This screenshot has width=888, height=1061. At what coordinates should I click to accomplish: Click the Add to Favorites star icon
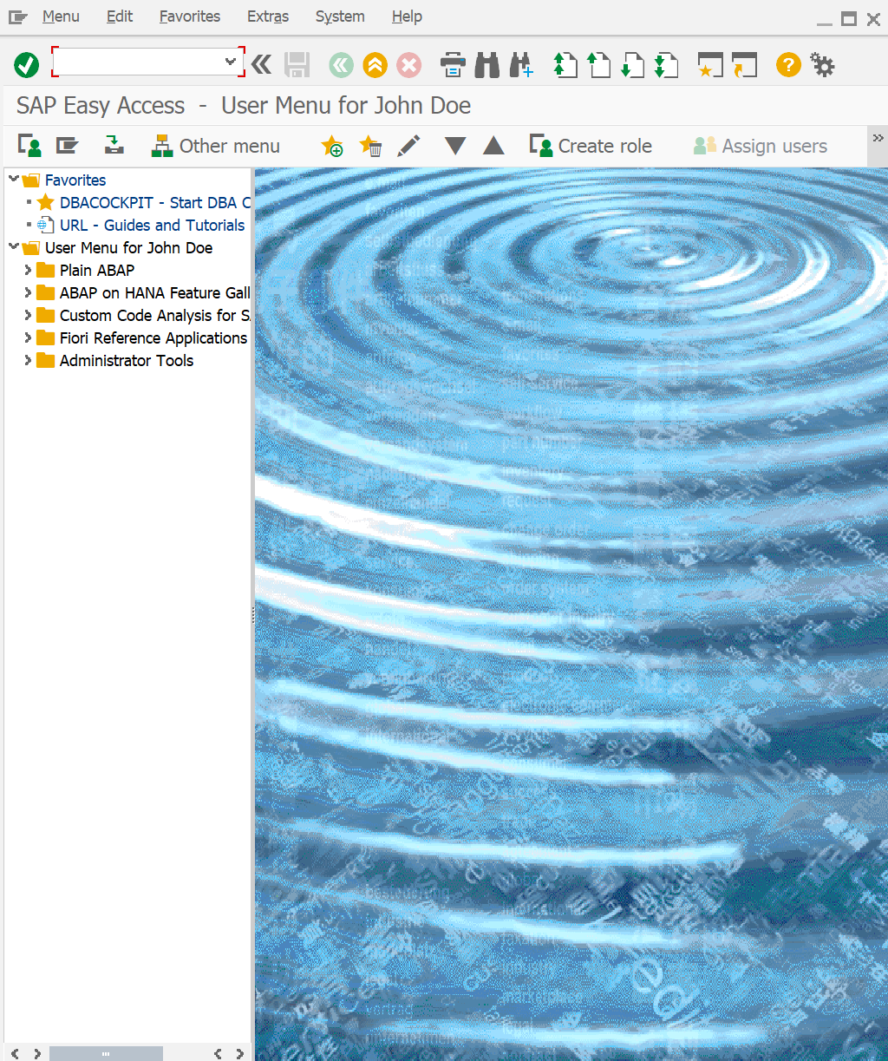click(x=332, y=146)
